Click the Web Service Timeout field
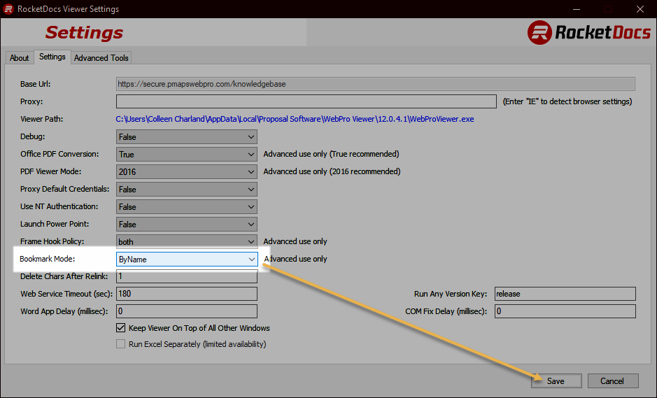This screenshot has width=657, height=398. pos(186,294)
